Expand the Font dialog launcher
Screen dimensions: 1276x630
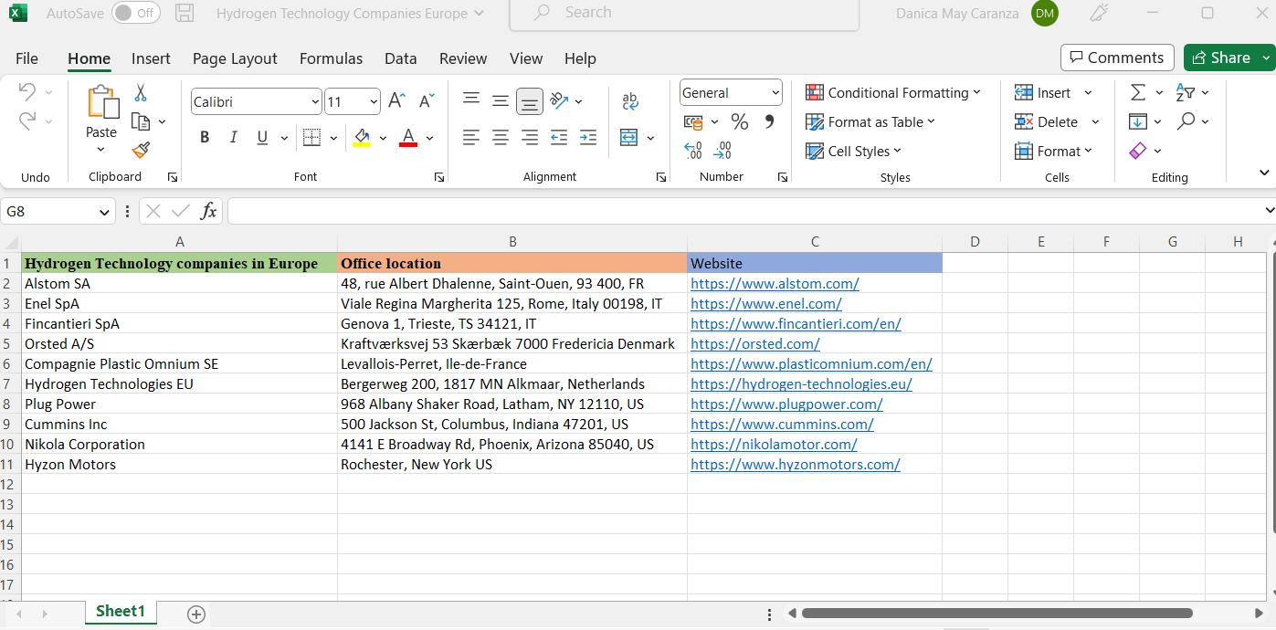coord(438,177)
